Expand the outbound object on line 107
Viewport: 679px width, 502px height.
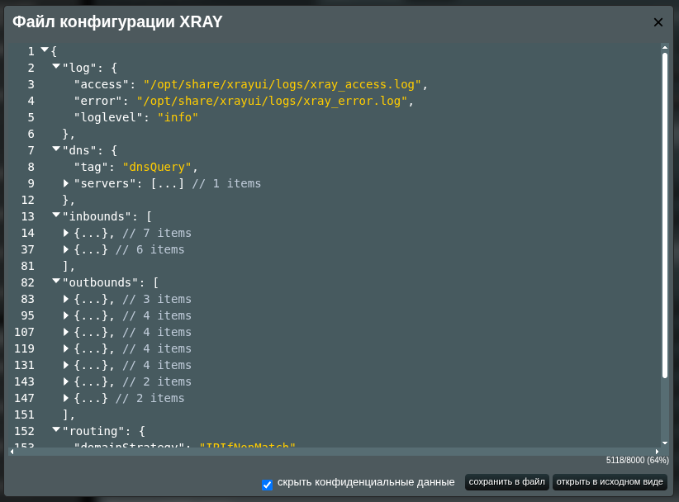point(66,333)
